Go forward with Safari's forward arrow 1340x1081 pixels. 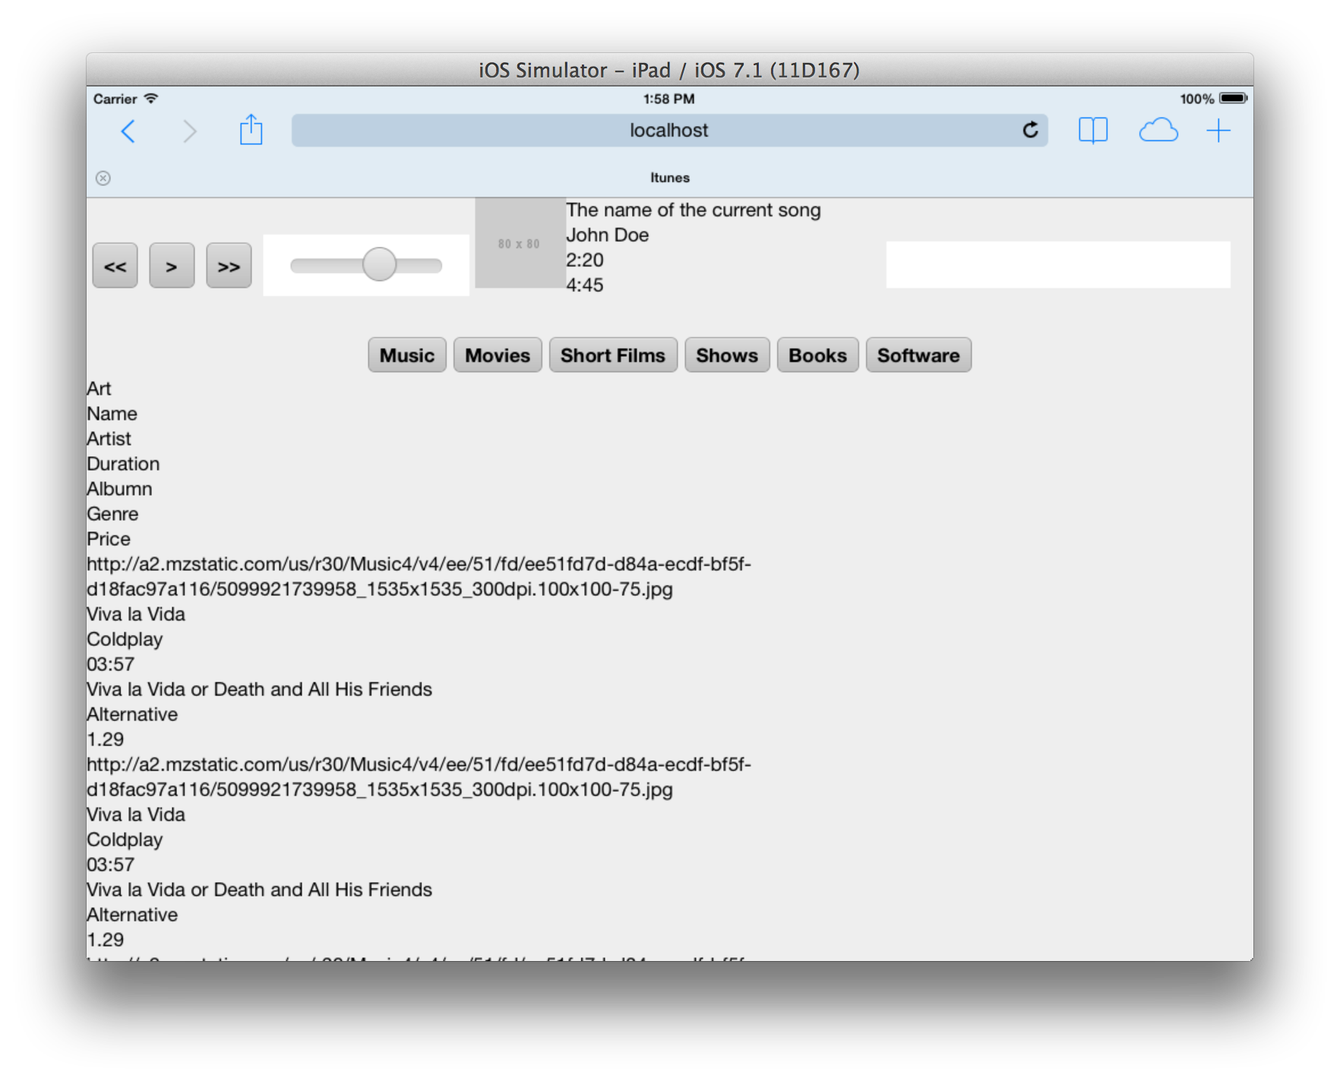[189, 131]
